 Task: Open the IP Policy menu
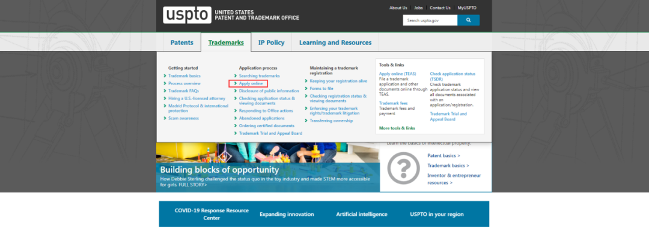pyautogui.click(x=271, y=43)
